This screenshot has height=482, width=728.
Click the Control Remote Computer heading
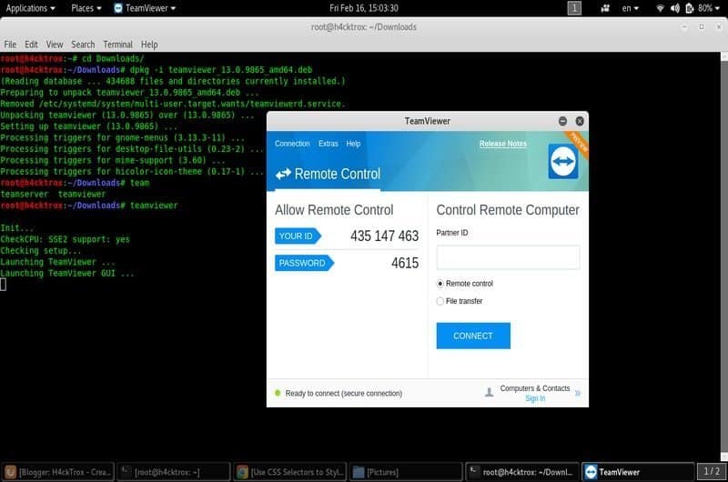coord(508,210)
